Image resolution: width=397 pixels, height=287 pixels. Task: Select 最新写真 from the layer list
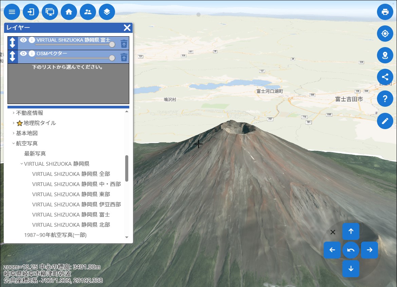click(x=35, y=153)
